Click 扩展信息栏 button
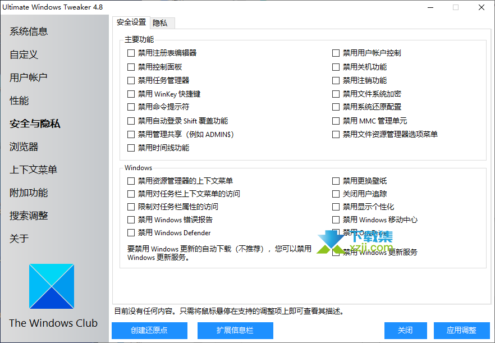This screenshot has width=495, height=343. pyautogui.click(x=235, y=330)
